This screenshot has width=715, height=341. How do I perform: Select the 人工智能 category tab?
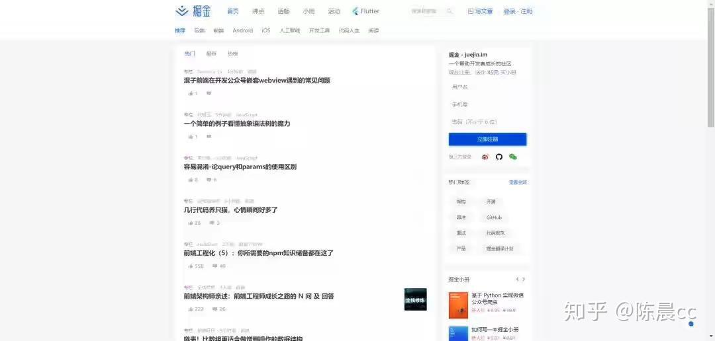[x=289, y=30]
